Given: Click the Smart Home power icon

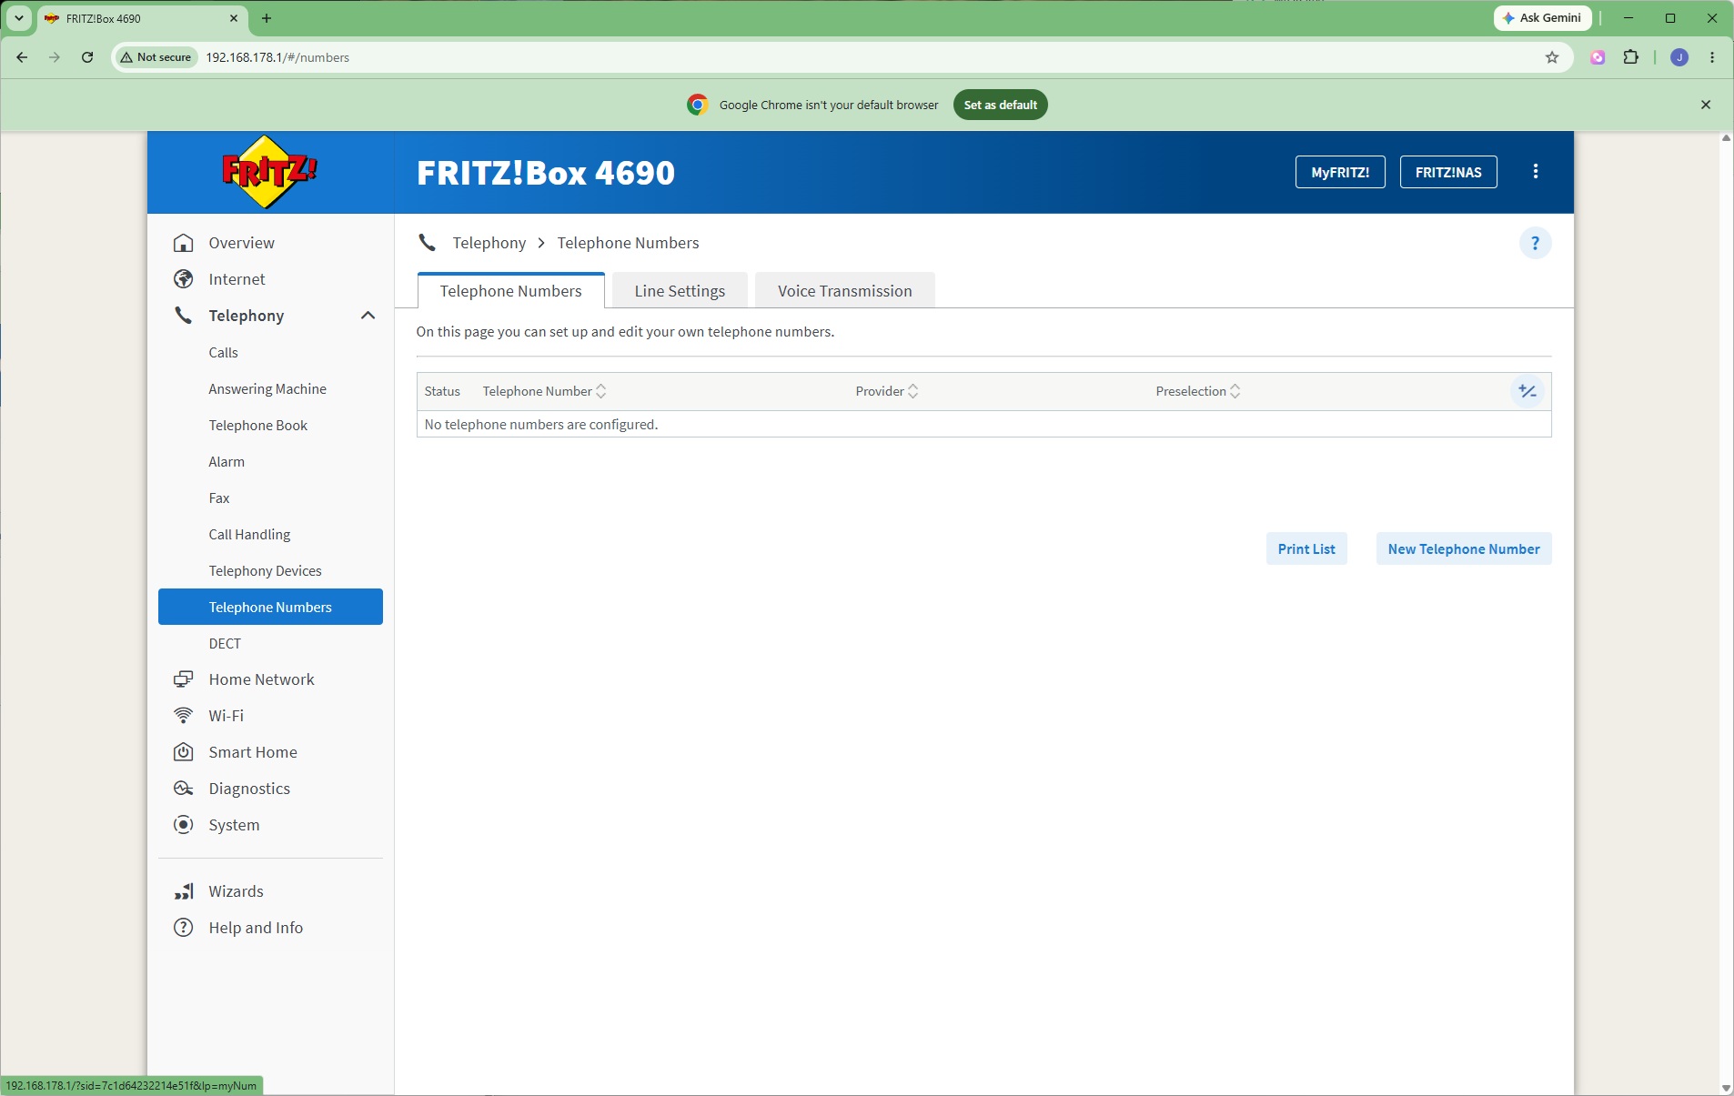Looking at the screenshot, I should 184,752.
